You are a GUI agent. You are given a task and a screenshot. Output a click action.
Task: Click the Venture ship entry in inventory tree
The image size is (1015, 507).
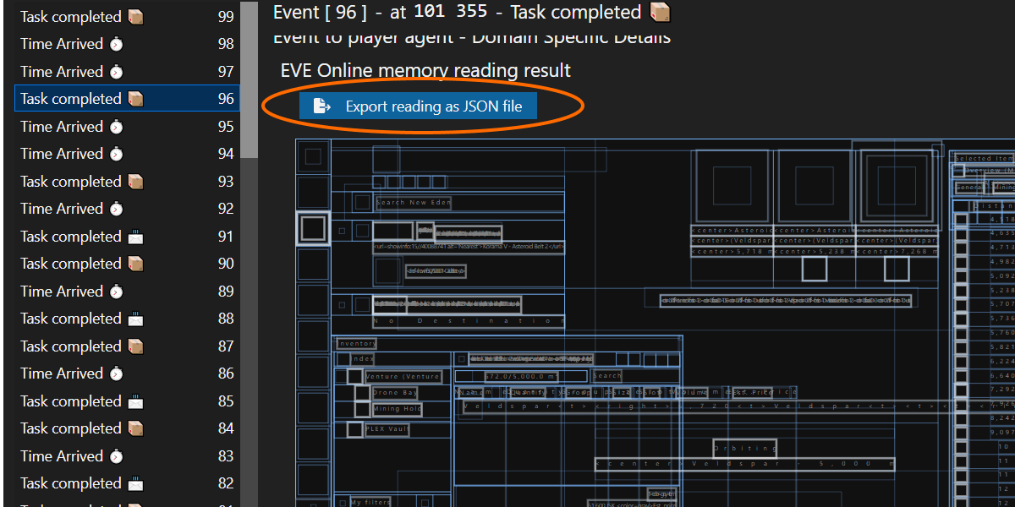(404, 376)
